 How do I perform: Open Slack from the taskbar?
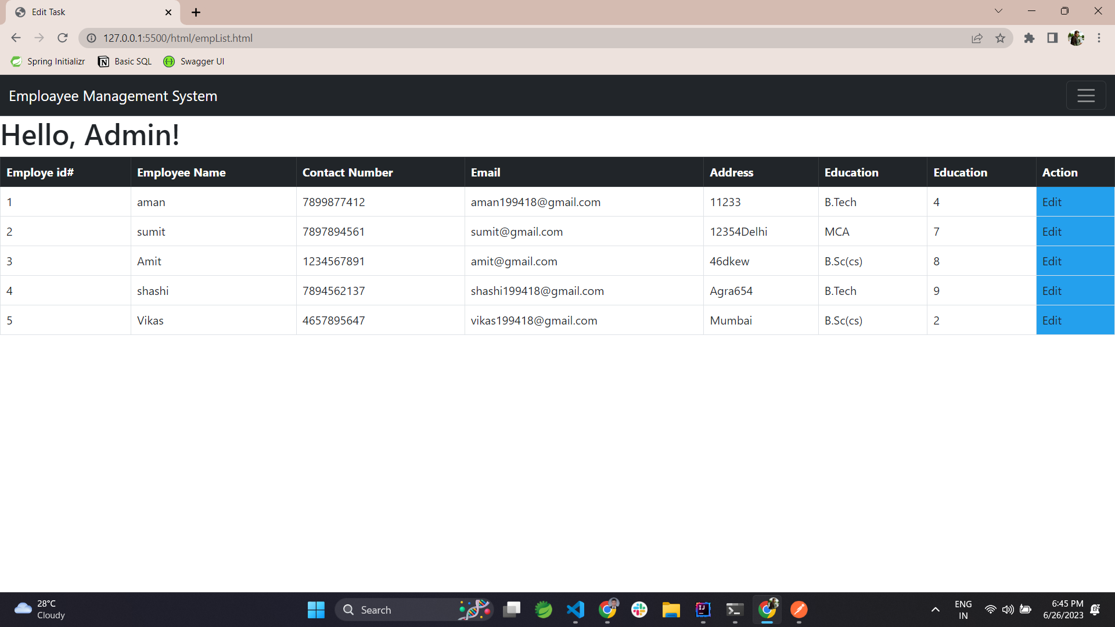tap(639, 610)
